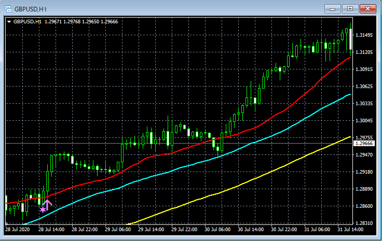This screenshot has width=382, height=241.
Task: Click the time label 28 Jul 14:00
Action: 51,230
